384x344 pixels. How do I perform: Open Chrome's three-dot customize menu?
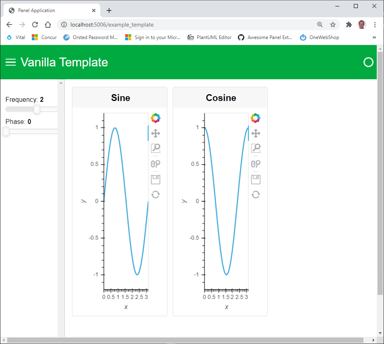pos(375,25)
